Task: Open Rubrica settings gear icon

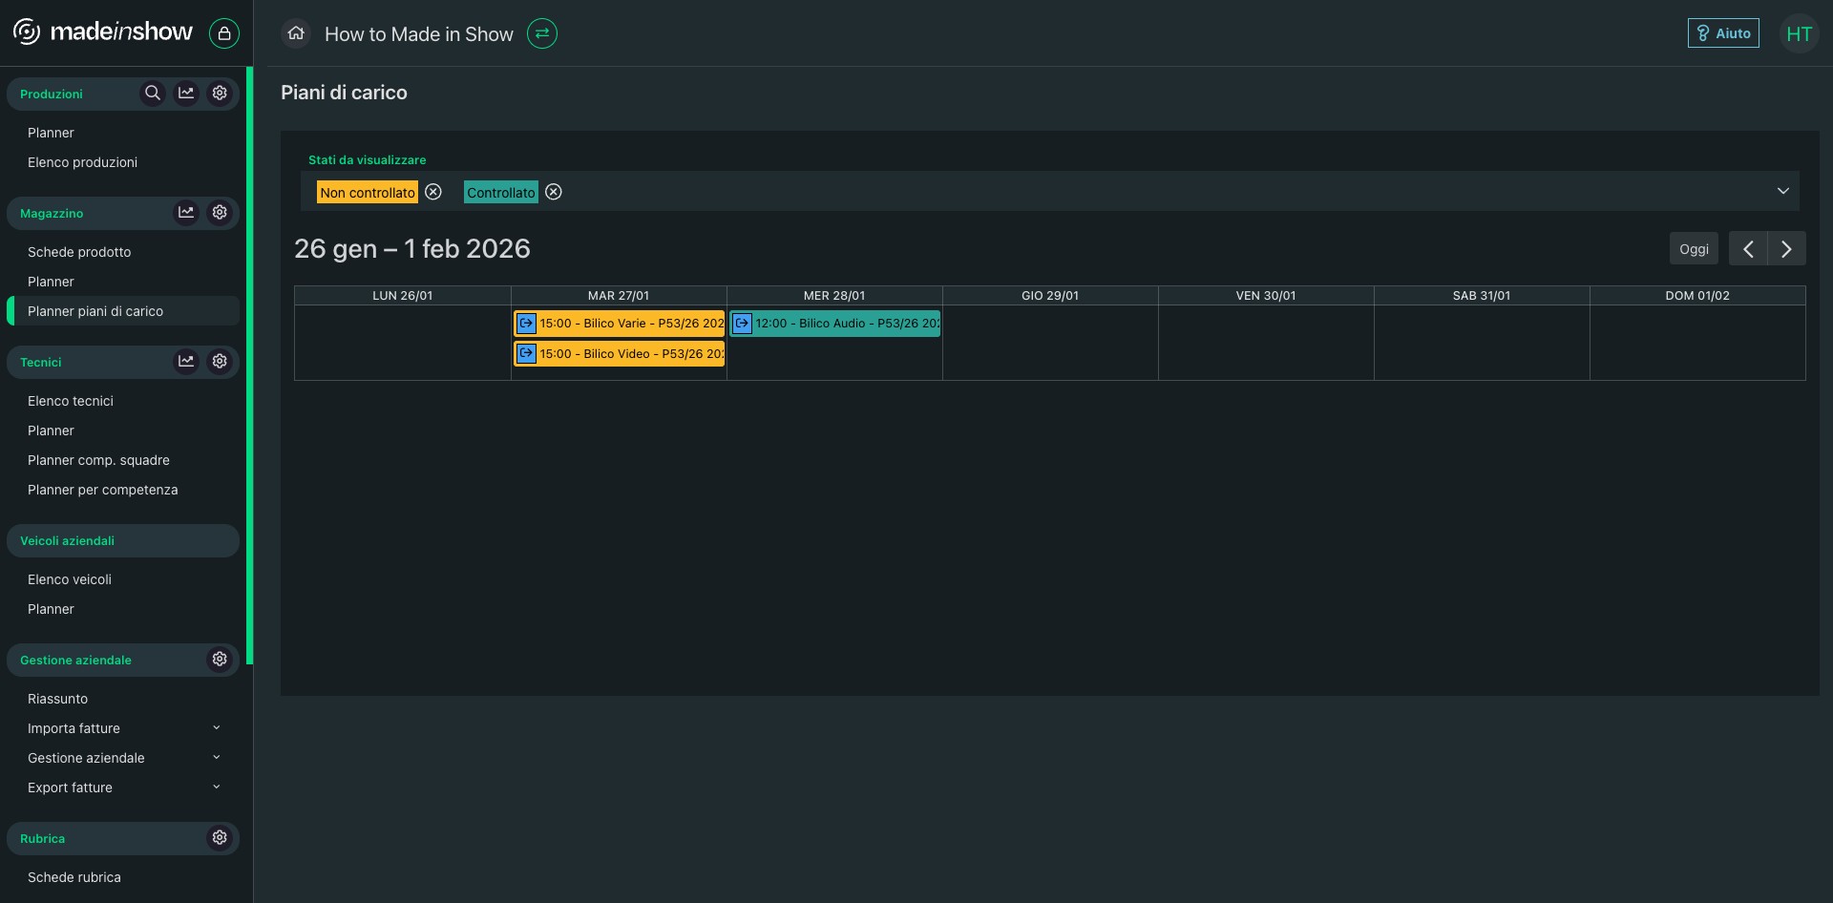Action: 220,838
